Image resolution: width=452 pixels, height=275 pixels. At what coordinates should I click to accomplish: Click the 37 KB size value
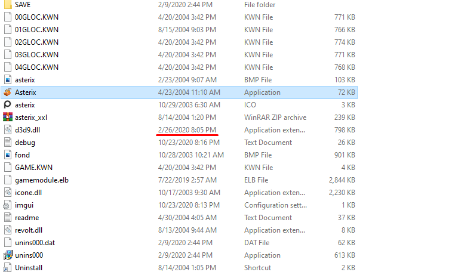click(x=346, y=218)
